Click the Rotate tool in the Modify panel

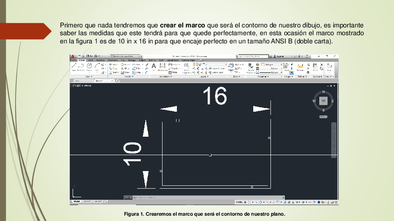[x=125, y=65]
